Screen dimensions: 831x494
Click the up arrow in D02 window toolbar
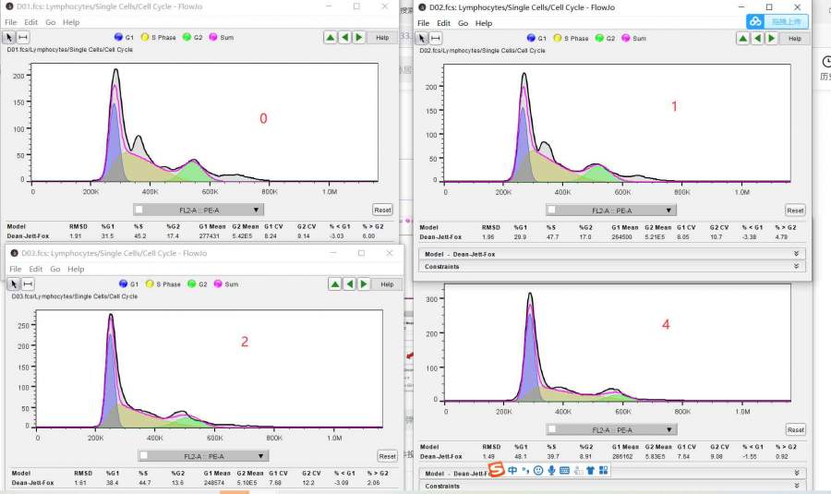tap(743, 39)
